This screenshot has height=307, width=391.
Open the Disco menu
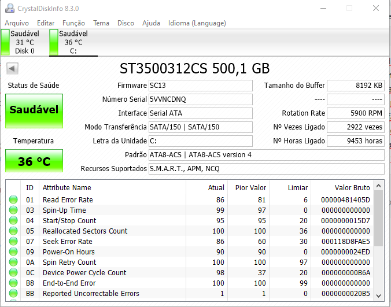point(126,23)
